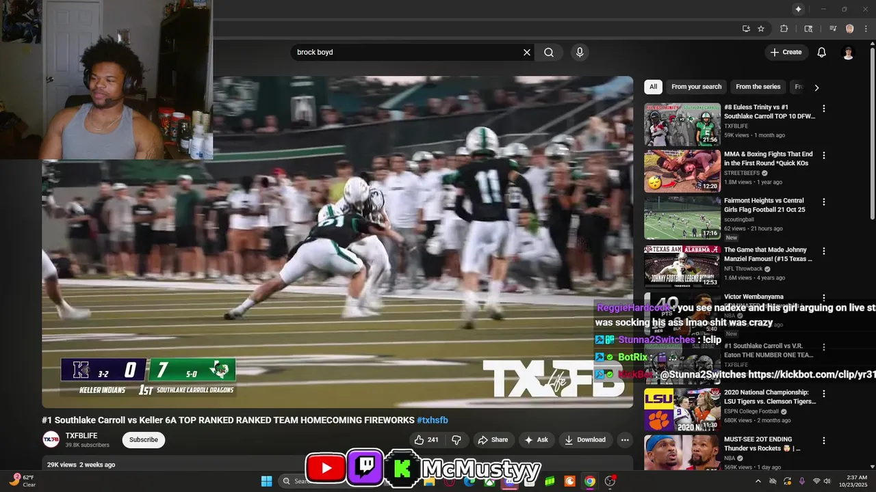Image resolution: width=876 pixels, height=492 pixels.
Task: Click the search magnifier button beside 'brock boyd'
Action: [x=549, y=53]
